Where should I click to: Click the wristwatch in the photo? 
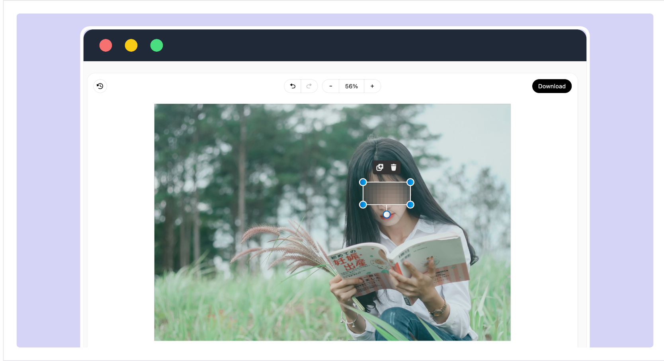438,309
